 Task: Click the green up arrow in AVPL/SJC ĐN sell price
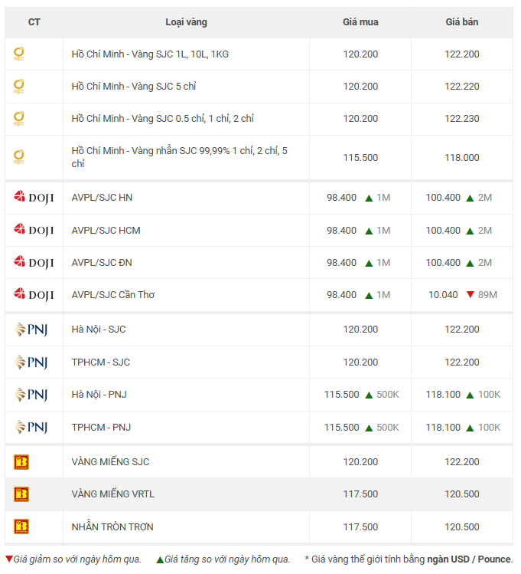coord(471,263)
